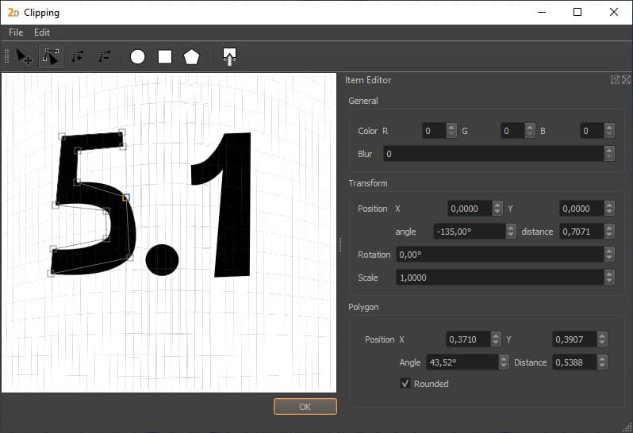Image resolution: width=633 pixels, height=433 pixels.
Task: Select the add item arrow tool
Action: (x=25, y=56)
